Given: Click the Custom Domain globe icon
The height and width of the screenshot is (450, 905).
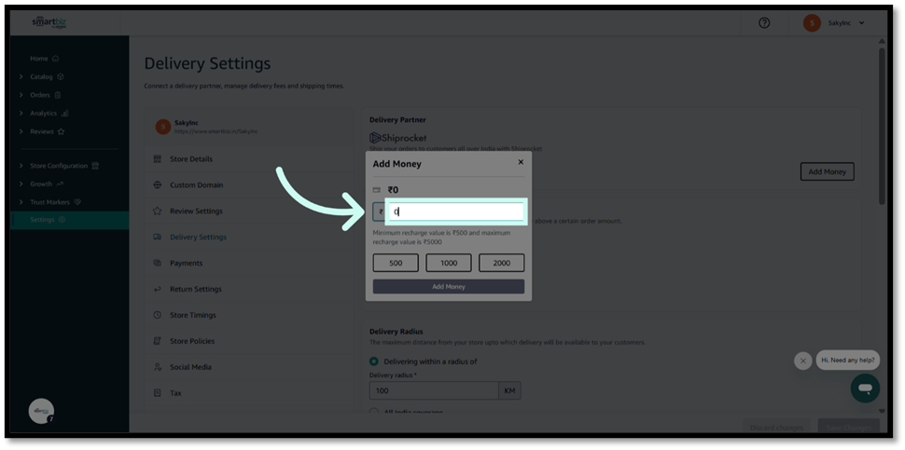Looking at the screenshot, I should (158, 185).
